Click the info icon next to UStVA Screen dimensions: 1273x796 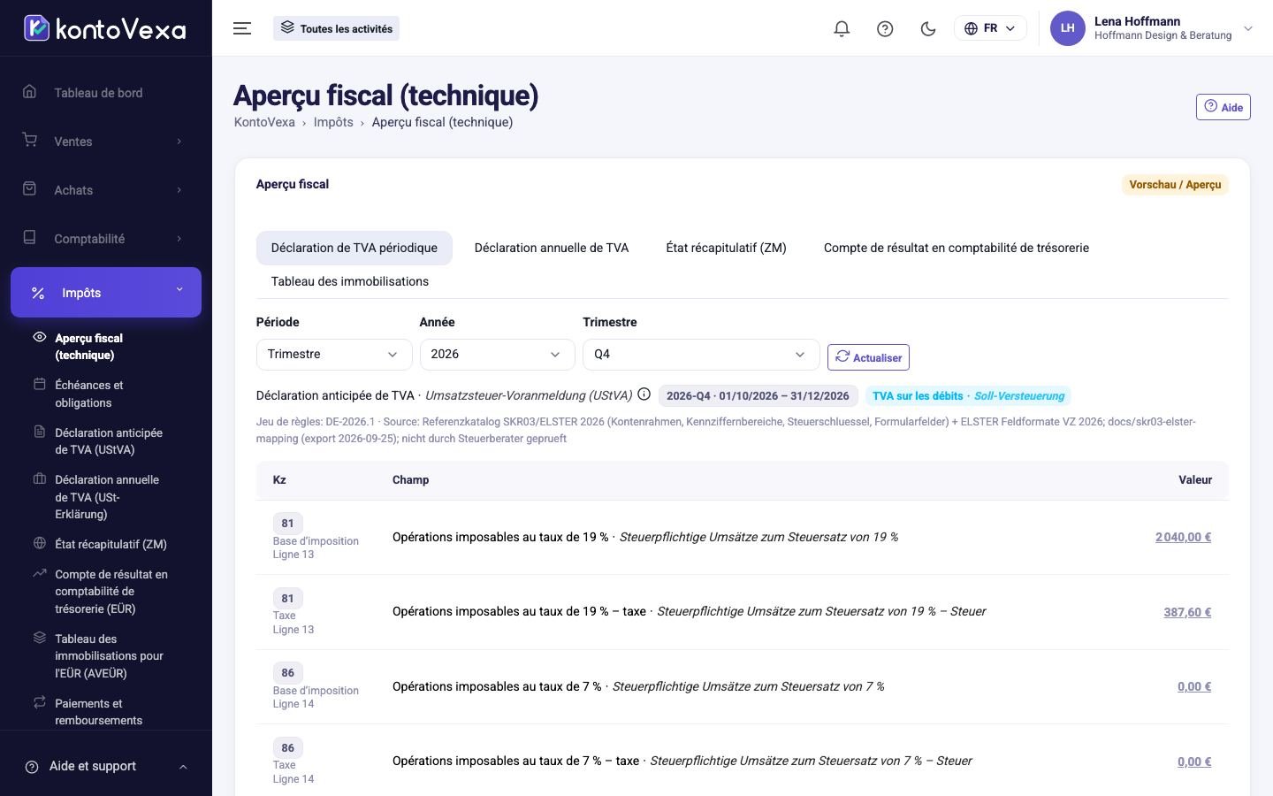[x=644, y=394]
